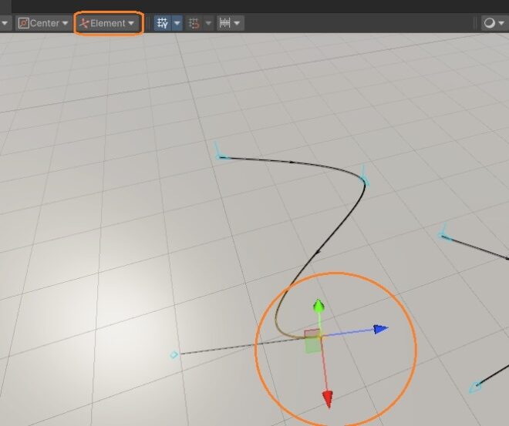Grab the blue Z-axis gizmo arrow
Viewport: 509px width, 426px height.
pyautogui.click(x=380, y=330)
